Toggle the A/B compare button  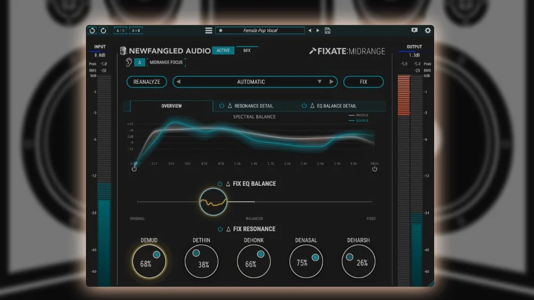(x=120, y=30)
